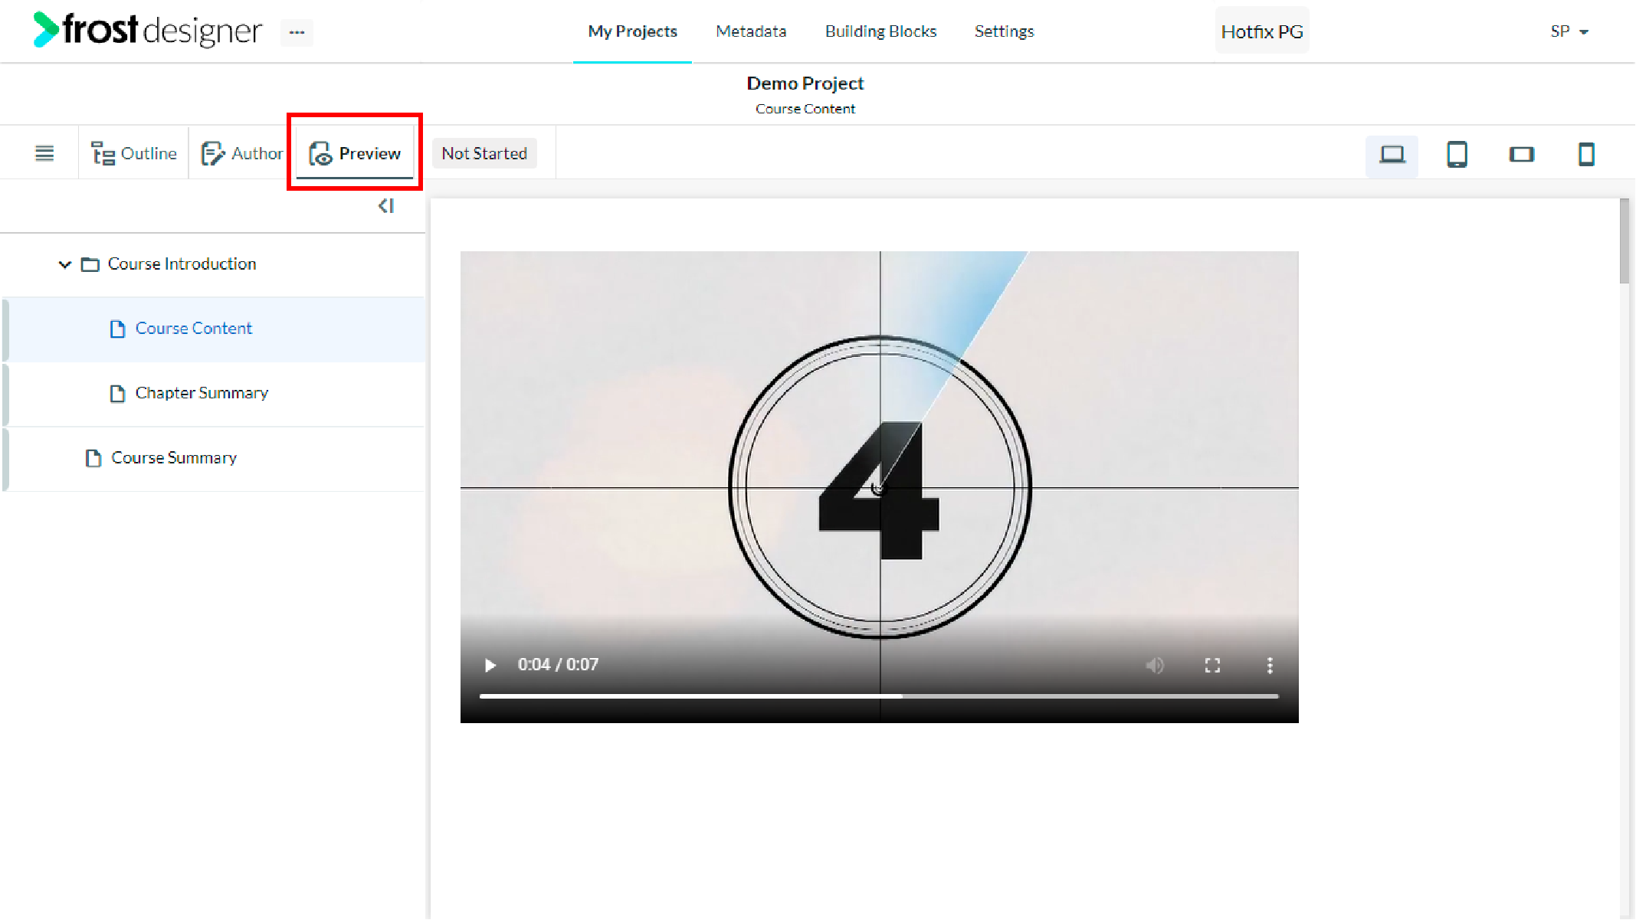Screen dimensions: 1636x920
Task: Switch to the Author view
Action: (241, 153)
